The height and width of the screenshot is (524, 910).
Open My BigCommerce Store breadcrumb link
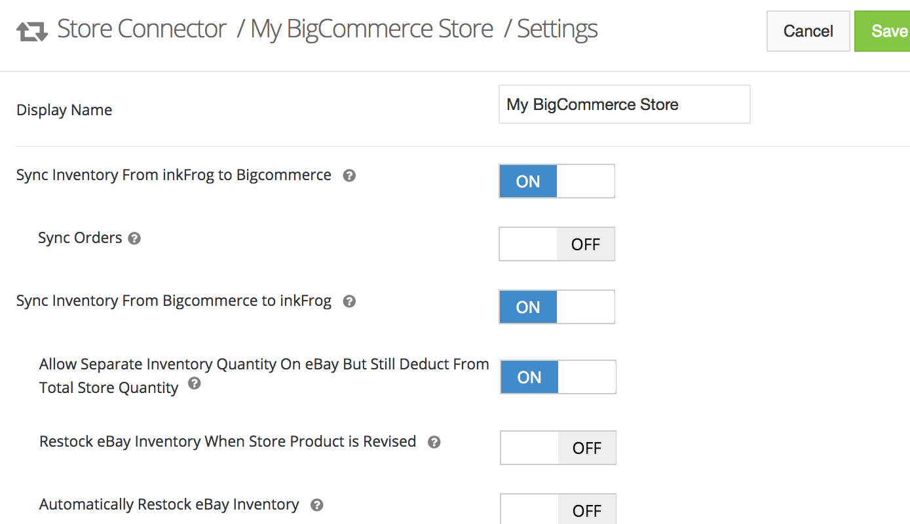(x=371, y=29)
